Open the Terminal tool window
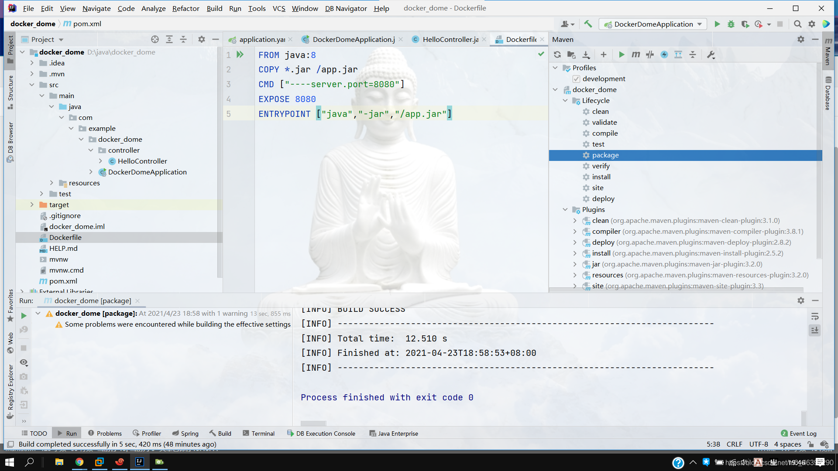Screen dimensions: 838x471 (259, 433)
